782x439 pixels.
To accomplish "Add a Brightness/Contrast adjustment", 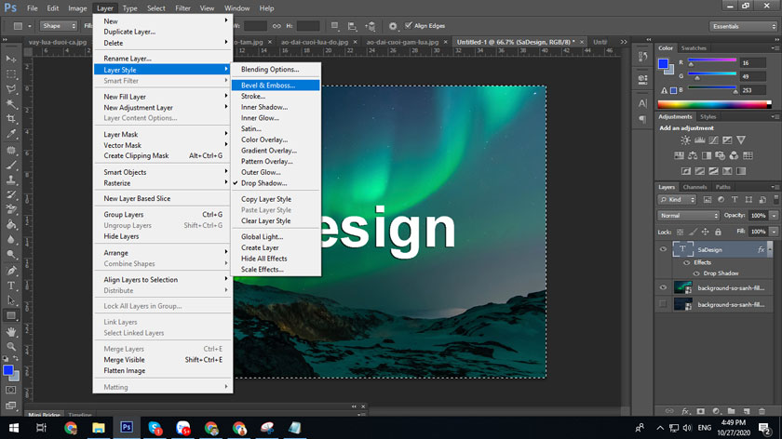I will coord(686,140).
